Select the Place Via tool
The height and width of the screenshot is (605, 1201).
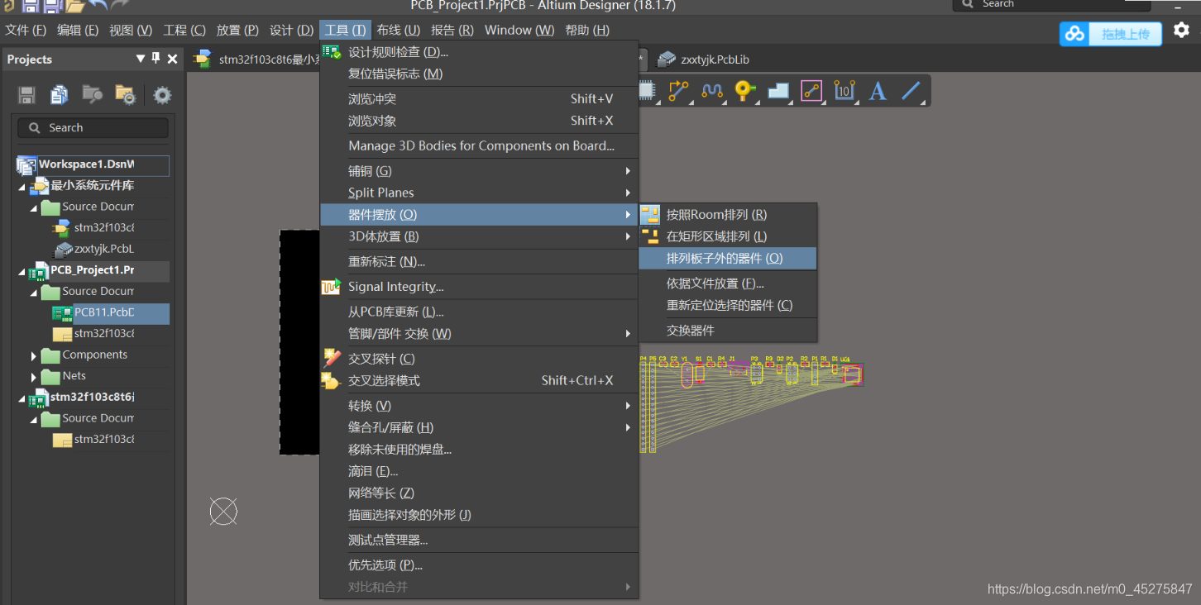744,90
